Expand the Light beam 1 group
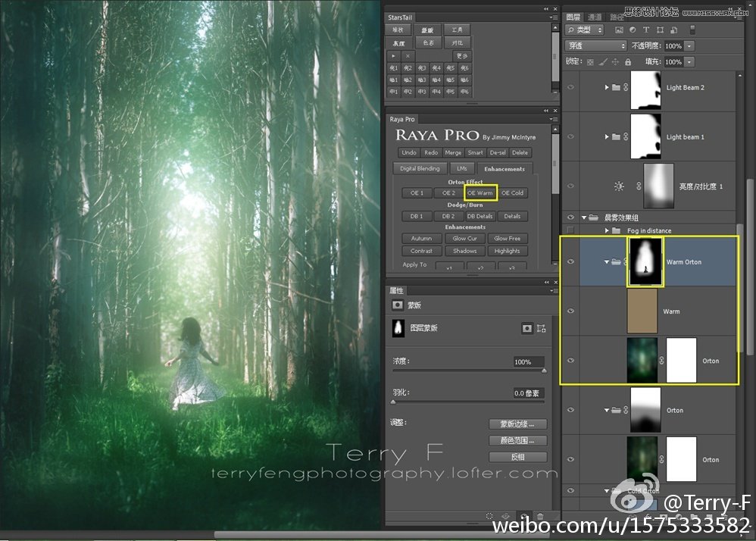The image size is (756, 541). tap(607, 136)
